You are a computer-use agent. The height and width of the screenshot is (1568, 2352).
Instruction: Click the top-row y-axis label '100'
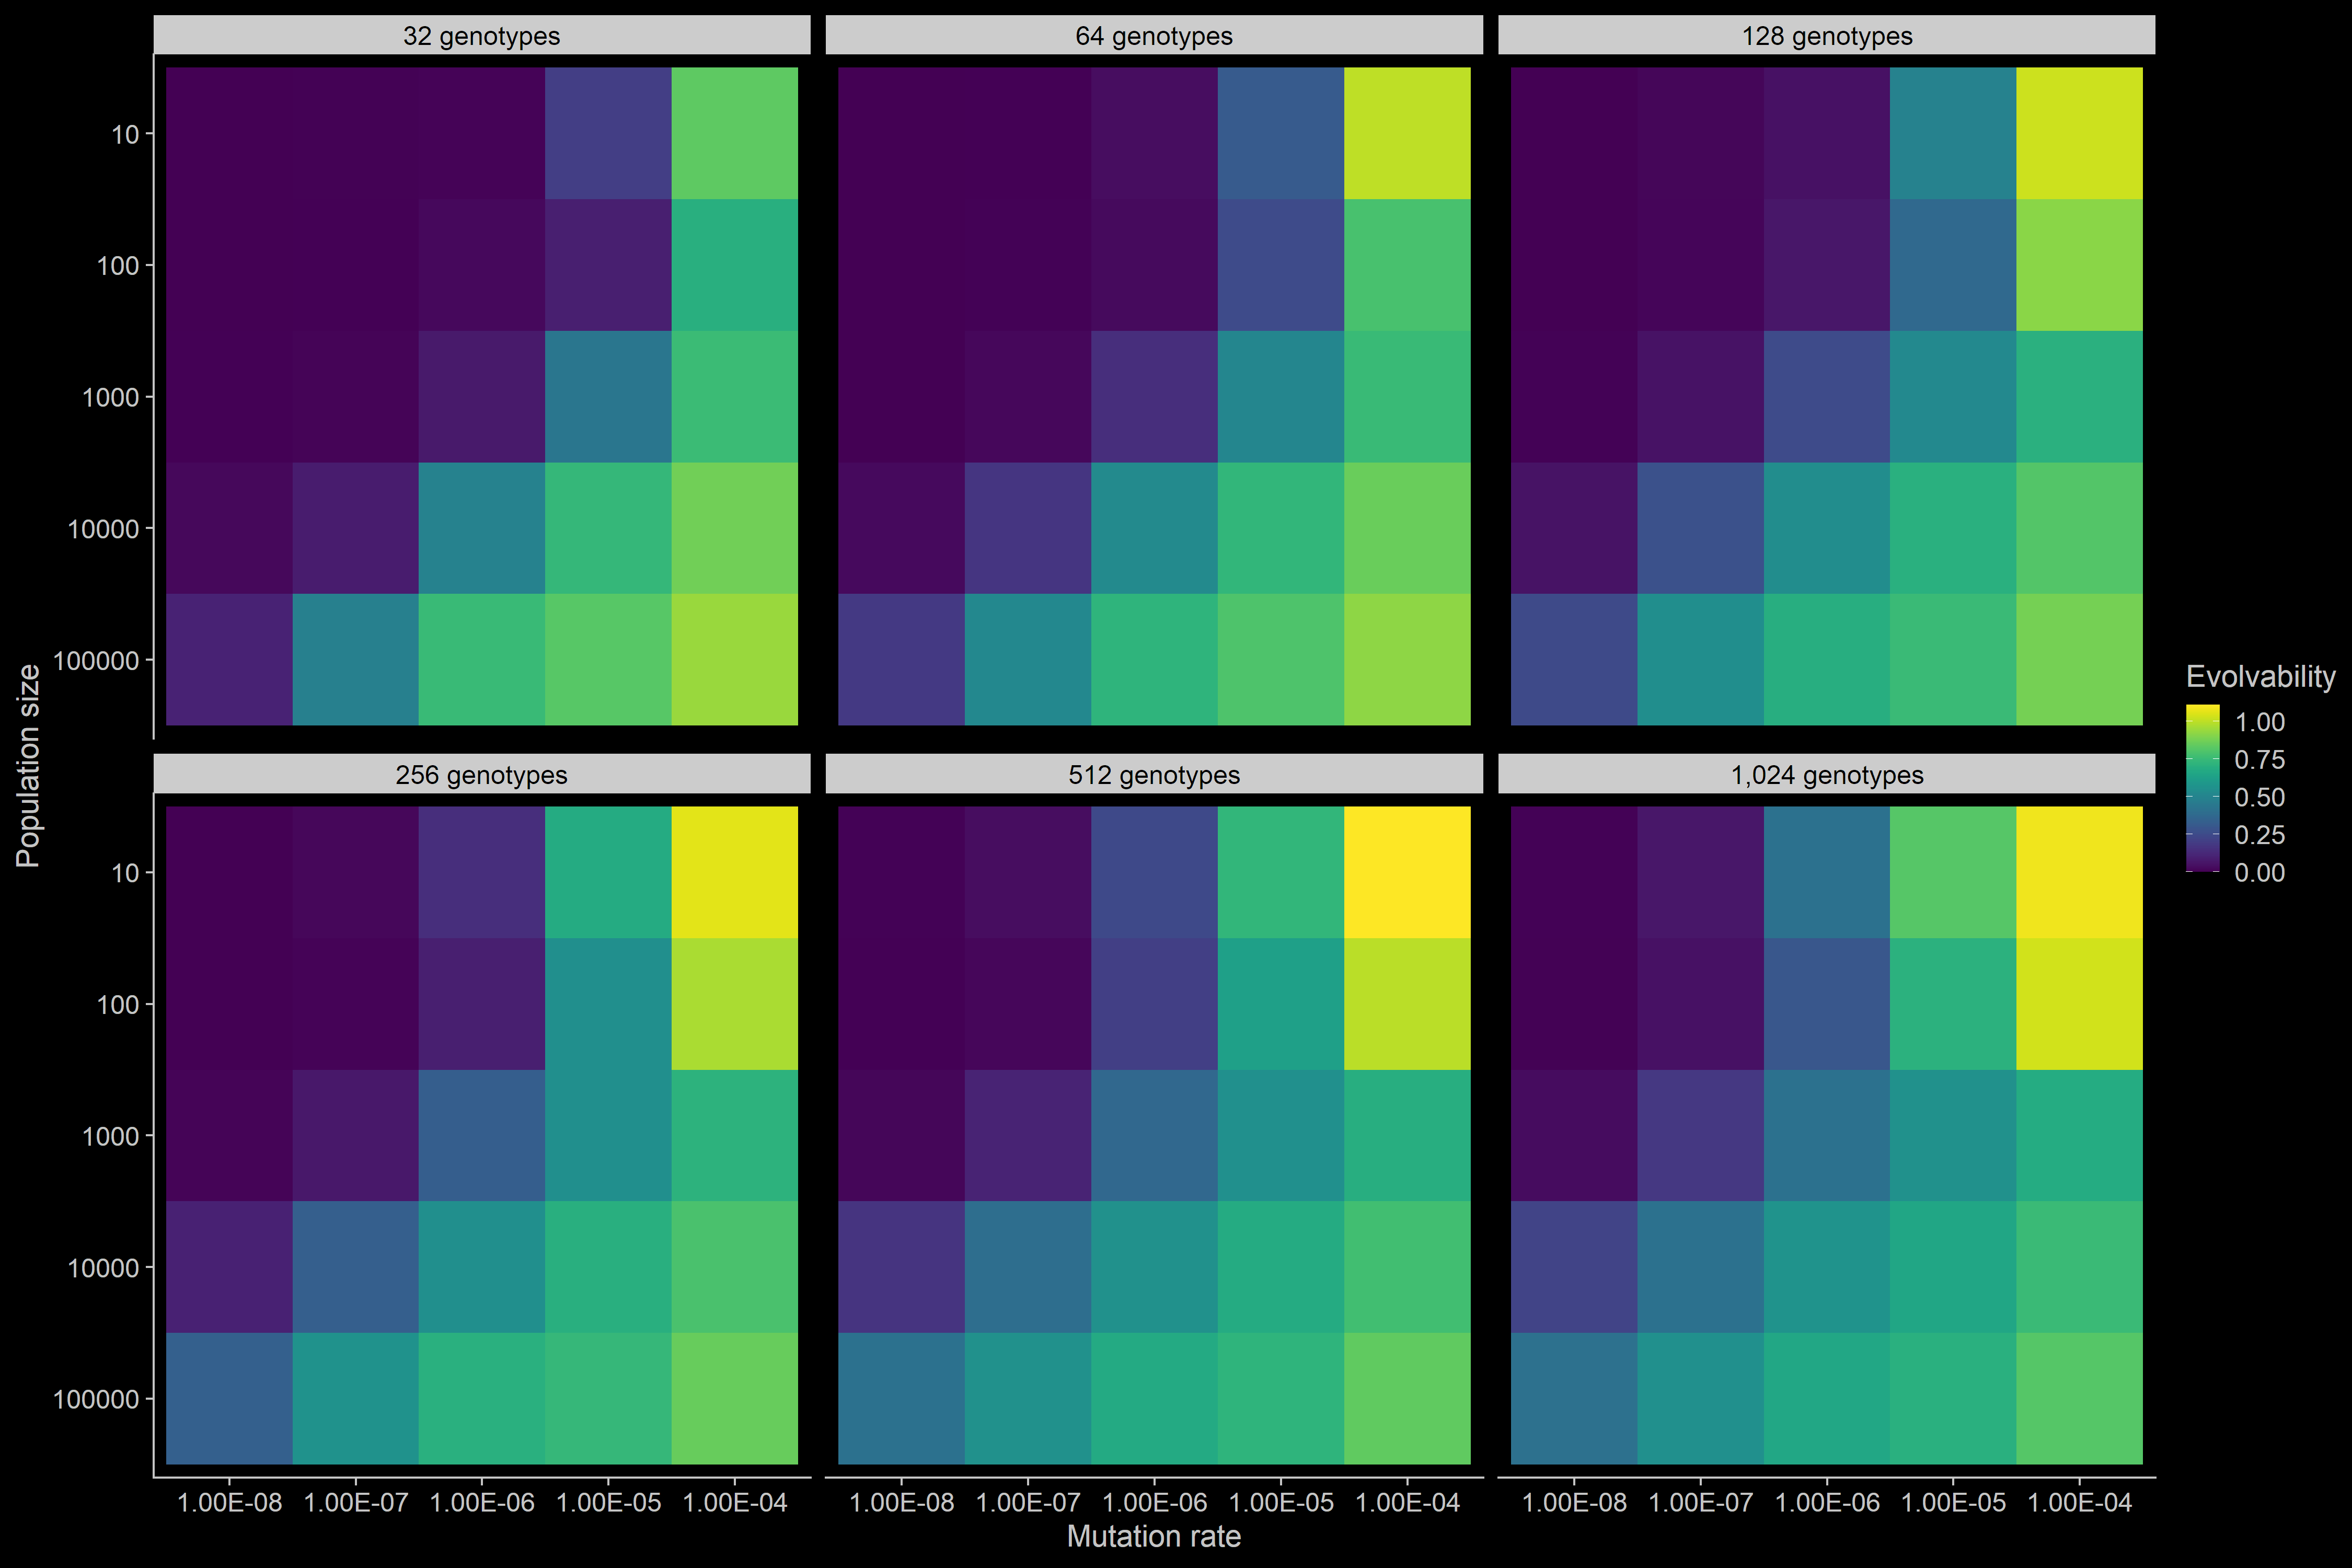tap(118, 266)
